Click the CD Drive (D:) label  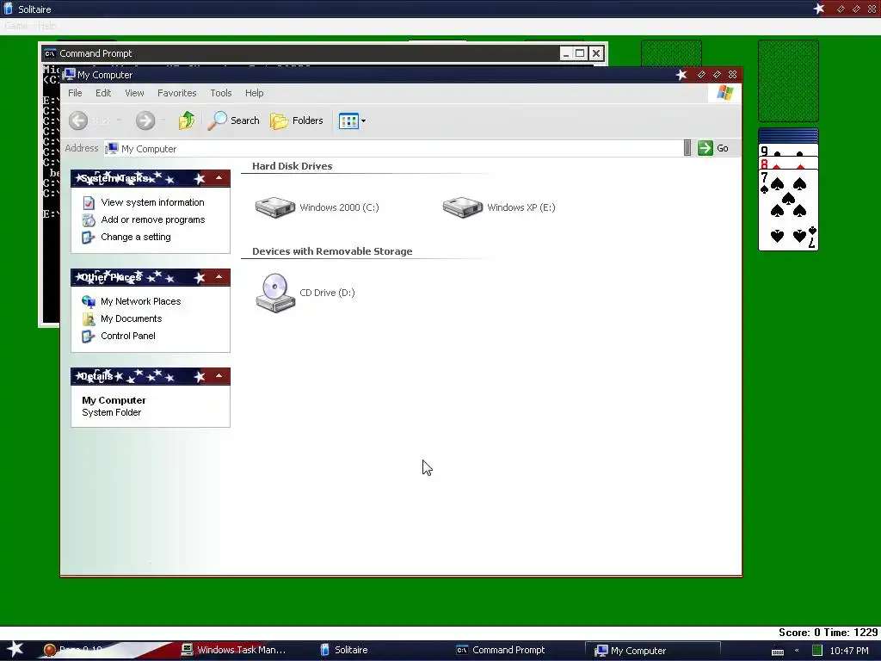(x=327, y=293)
